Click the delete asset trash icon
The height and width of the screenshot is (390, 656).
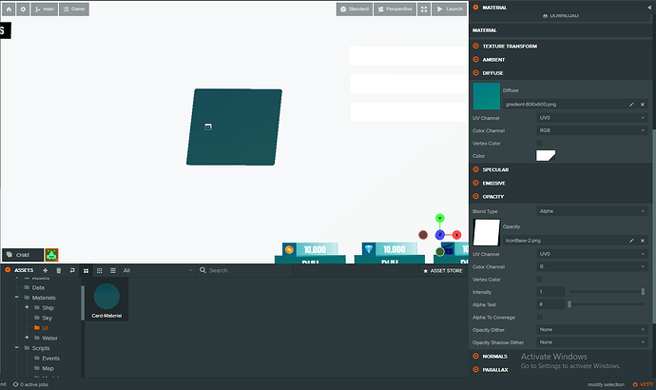click(x=58, y=270)
